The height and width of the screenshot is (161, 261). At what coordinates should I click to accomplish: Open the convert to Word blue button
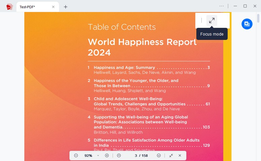[x=247, y=24]
